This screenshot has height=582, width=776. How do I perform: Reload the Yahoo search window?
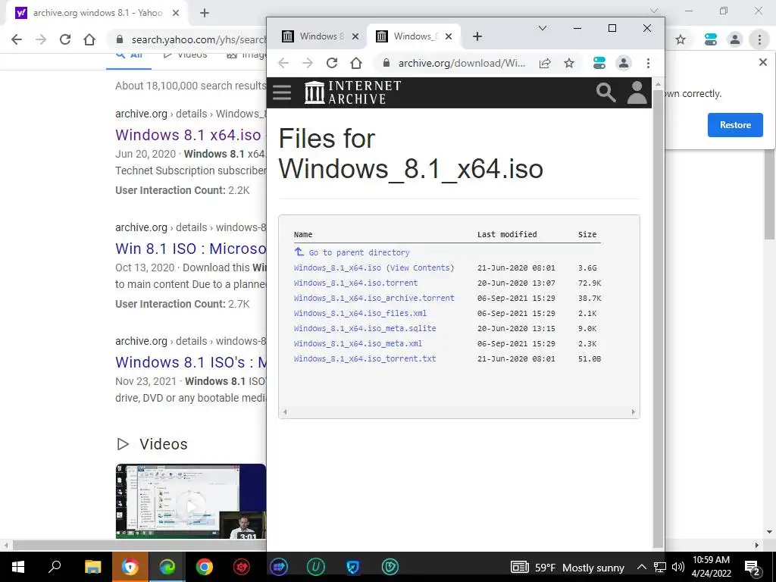(x=65, y=39)
